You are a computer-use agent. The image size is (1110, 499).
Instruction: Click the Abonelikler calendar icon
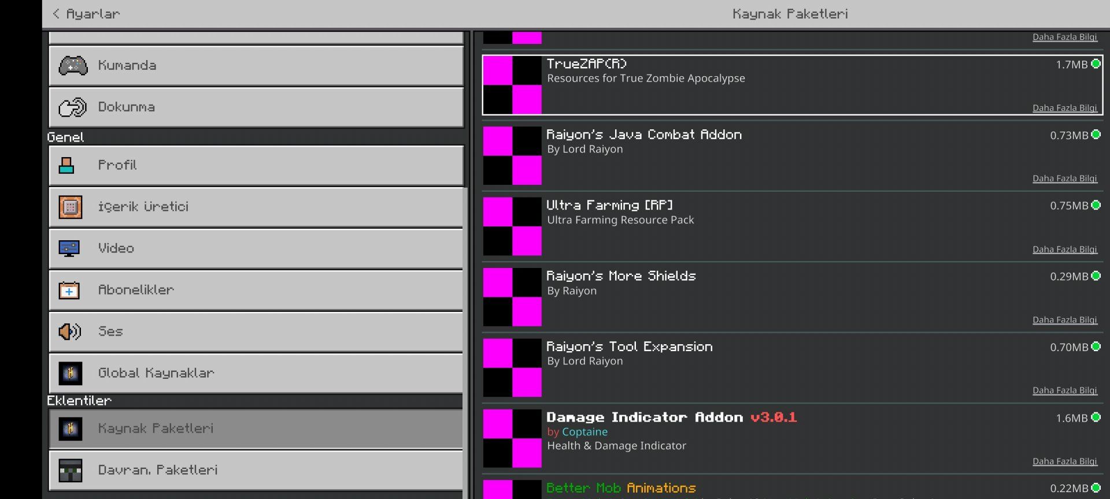click(x=69, y=290)
